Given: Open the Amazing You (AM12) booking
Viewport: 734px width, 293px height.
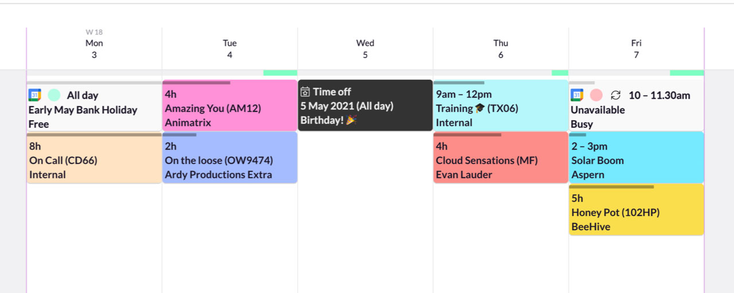Looking at the screenshot, I should tap(230, 106).
